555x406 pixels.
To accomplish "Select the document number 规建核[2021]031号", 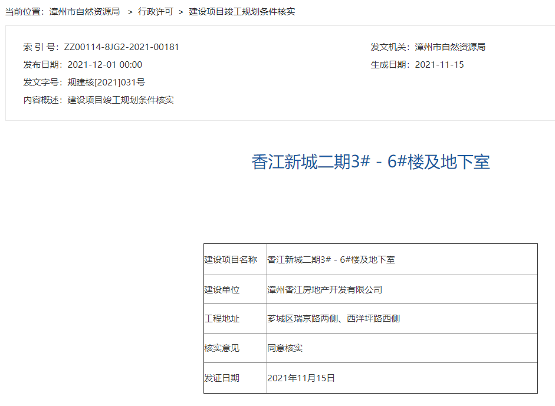I will (106, 82).
